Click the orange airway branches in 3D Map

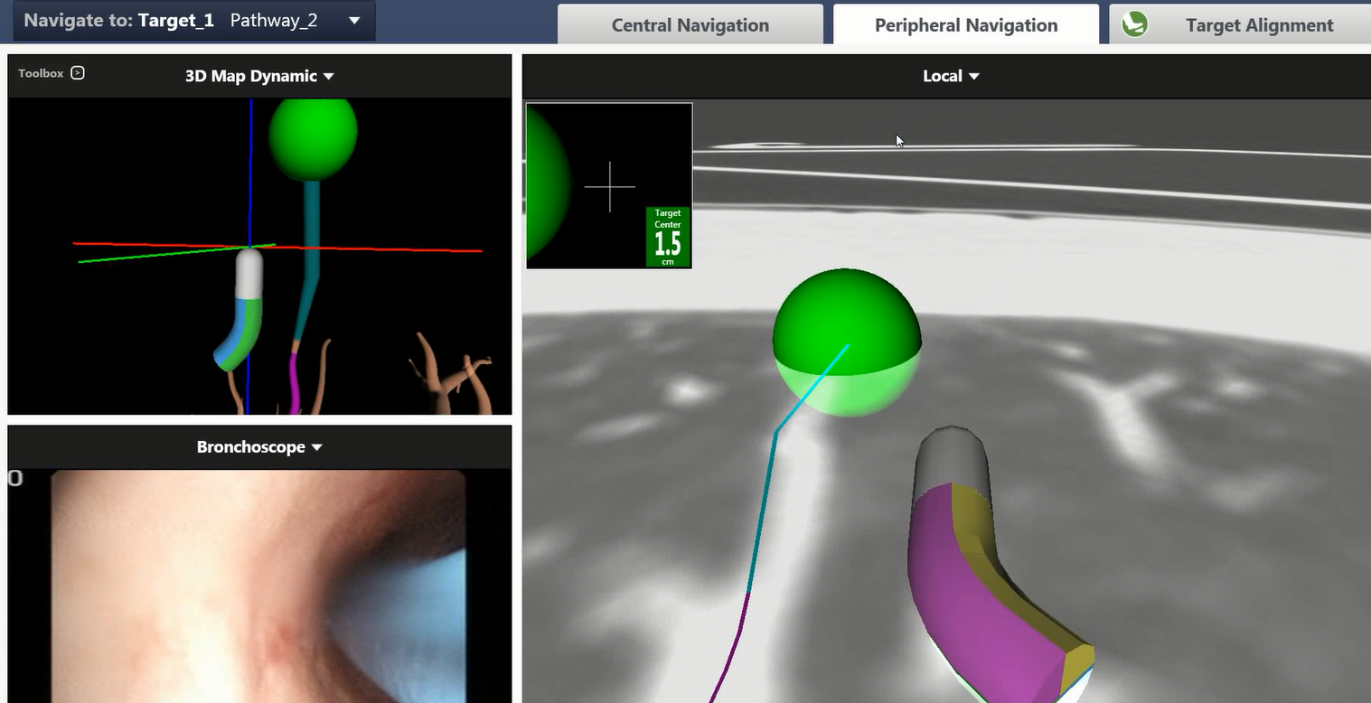pyautogui.click(x=447, y=375)
